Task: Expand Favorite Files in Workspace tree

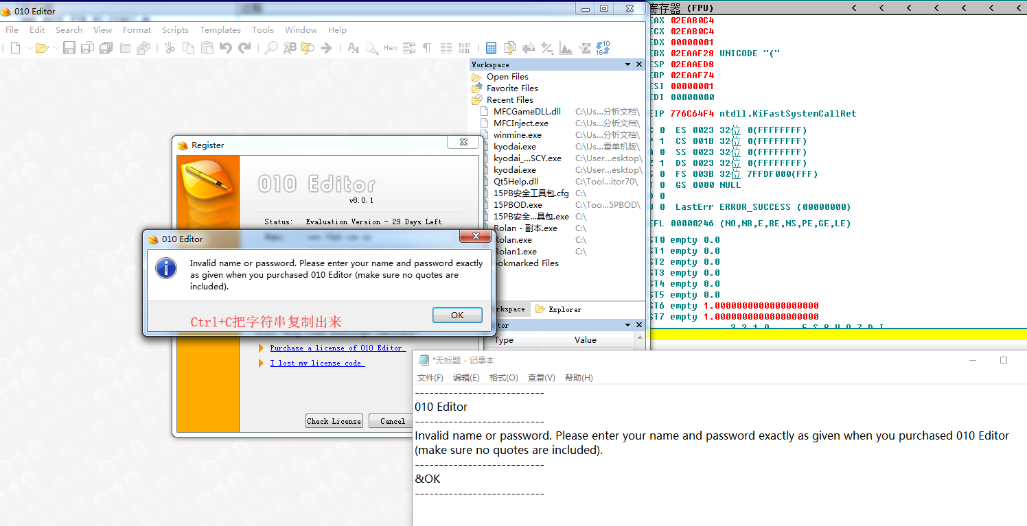Action: click(512, 88)
